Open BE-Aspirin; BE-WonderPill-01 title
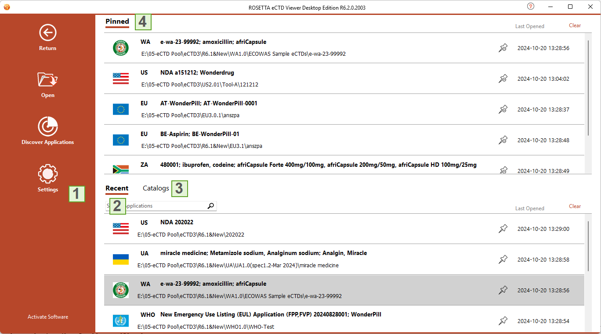This screenshot has width=601, height=334. click(x=199, y=134)
